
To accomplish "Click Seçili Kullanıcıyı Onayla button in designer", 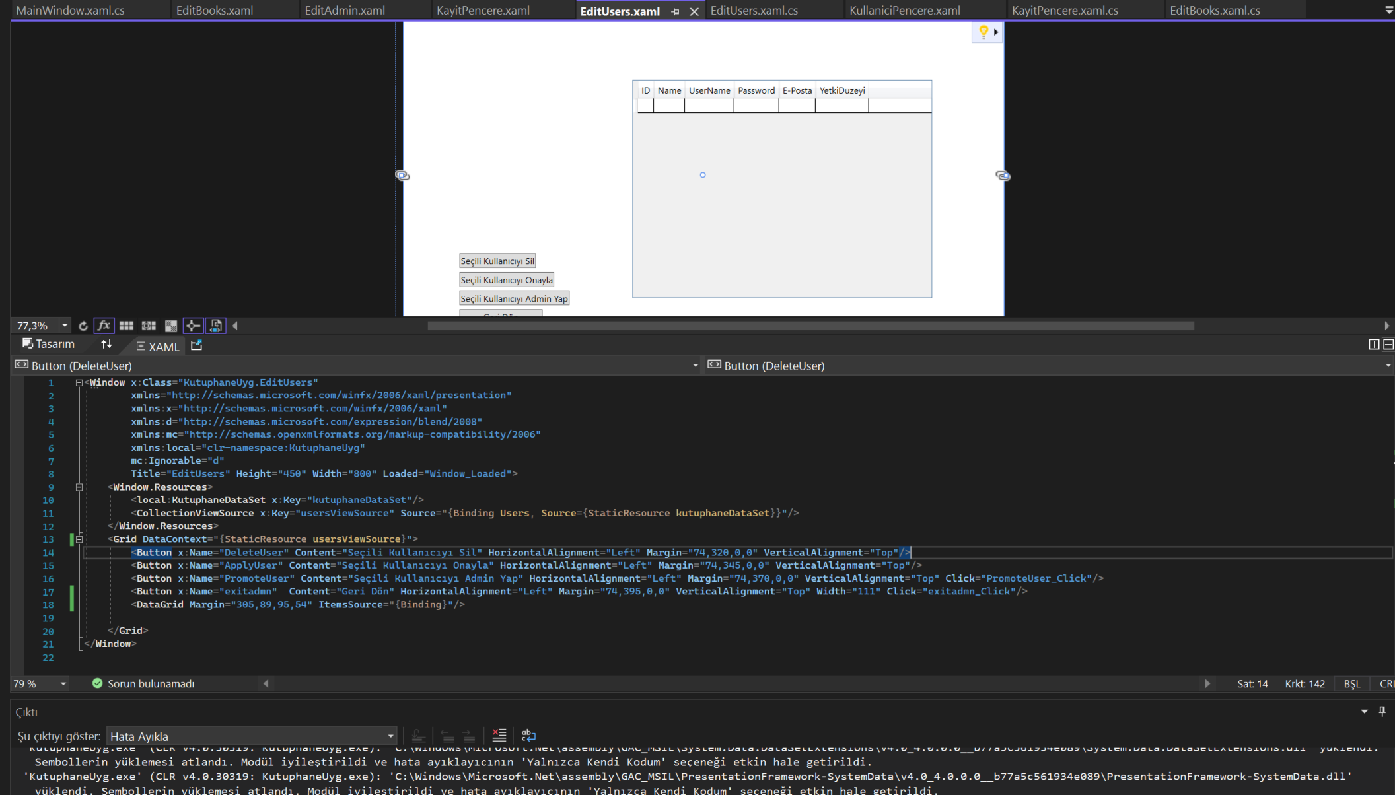I will point(506,280).
